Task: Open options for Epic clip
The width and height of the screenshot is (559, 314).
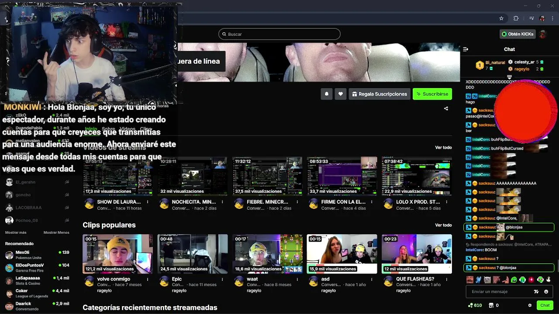Action: coord(222,279)
